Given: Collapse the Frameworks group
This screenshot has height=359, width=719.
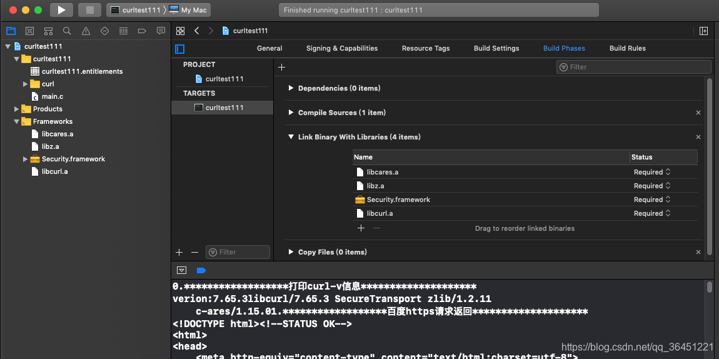Looking at the screenshot, I should click(16, 121).
